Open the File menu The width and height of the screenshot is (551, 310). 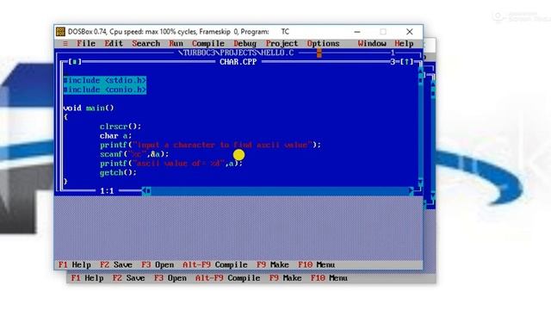(86, 44)
